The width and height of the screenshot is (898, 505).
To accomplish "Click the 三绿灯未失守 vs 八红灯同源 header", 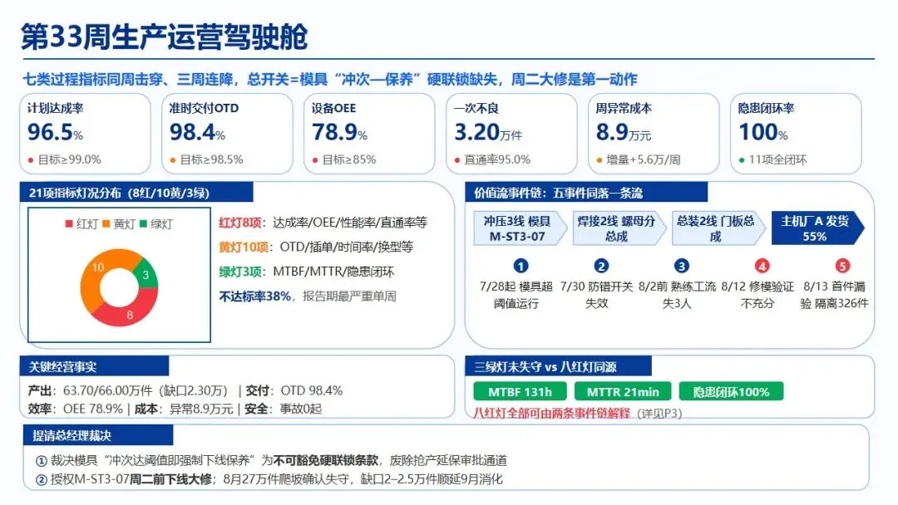I will (x=559, y=366).
